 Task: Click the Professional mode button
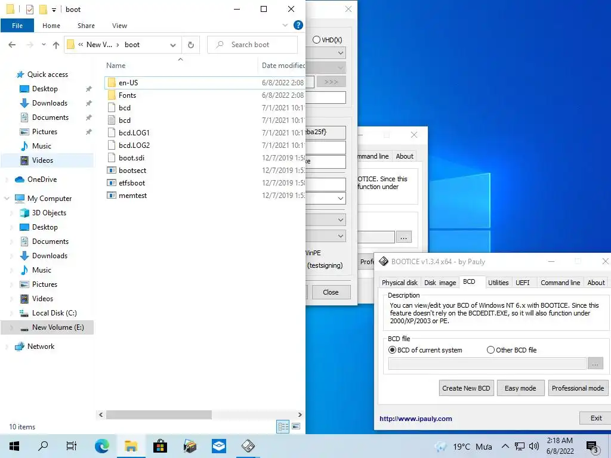[578, 388]
